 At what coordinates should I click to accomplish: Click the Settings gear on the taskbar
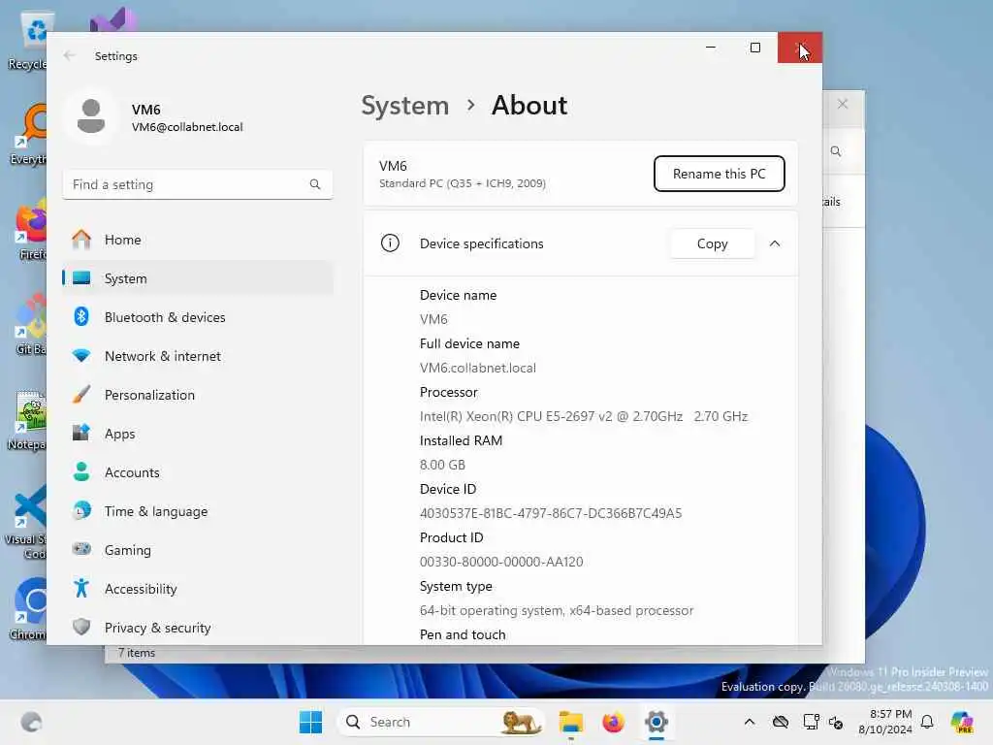[x=657, y=722]
